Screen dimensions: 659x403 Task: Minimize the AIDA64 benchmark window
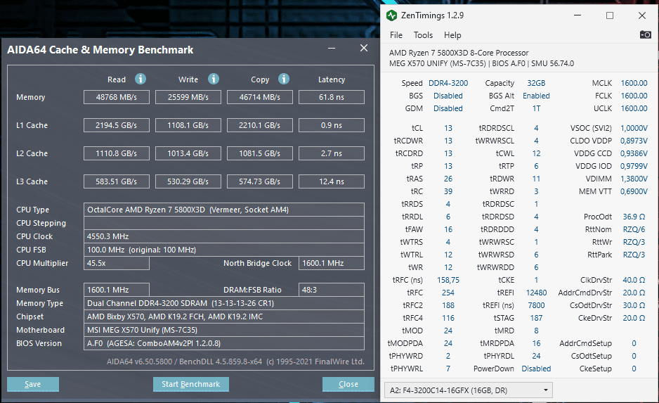(332, 49)
